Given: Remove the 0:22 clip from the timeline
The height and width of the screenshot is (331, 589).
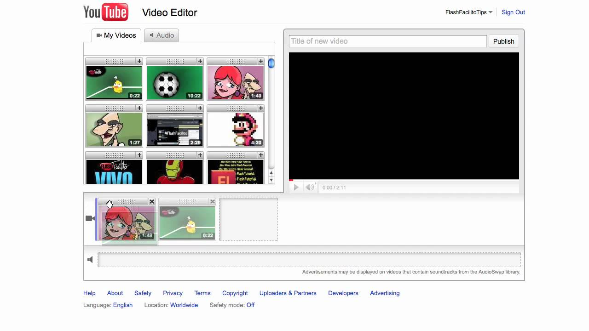Looking at the screenshot, I should tap(212, 201).
